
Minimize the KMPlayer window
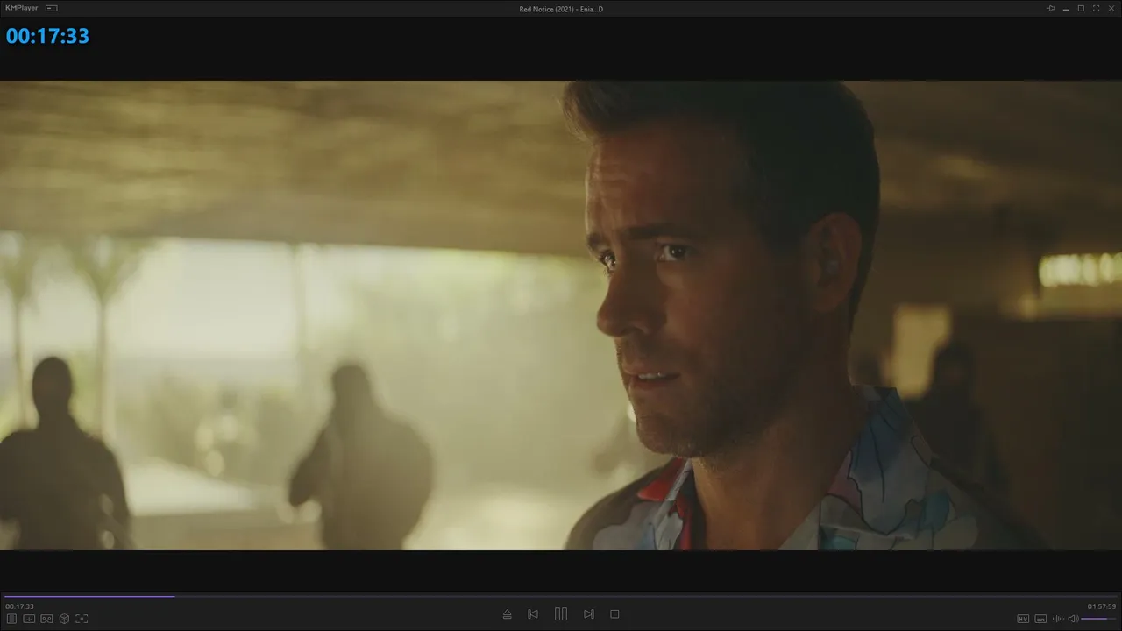click(x=1066, y=8)
